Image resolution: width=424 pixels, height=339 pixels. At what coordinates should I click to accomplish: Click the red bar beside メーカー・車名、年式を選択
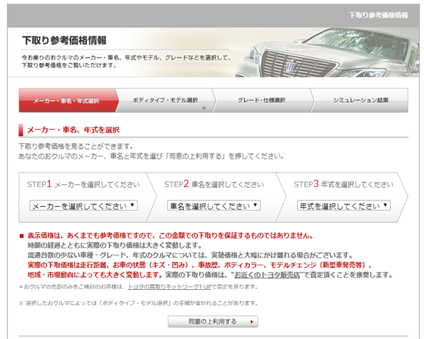coord(21,129)
